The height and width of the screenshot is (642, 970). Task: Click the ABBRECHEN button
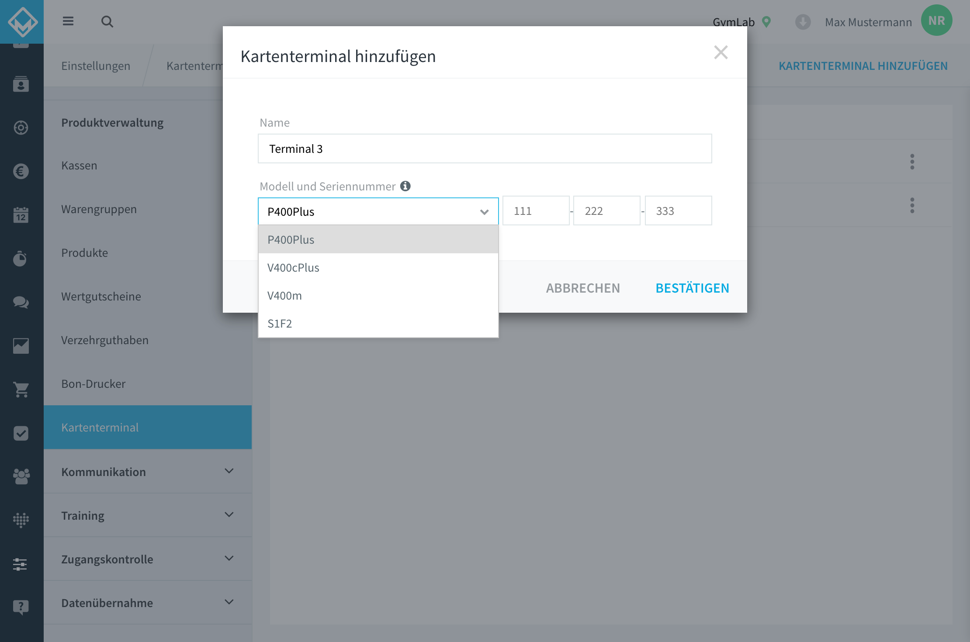[x=583, y=288]
